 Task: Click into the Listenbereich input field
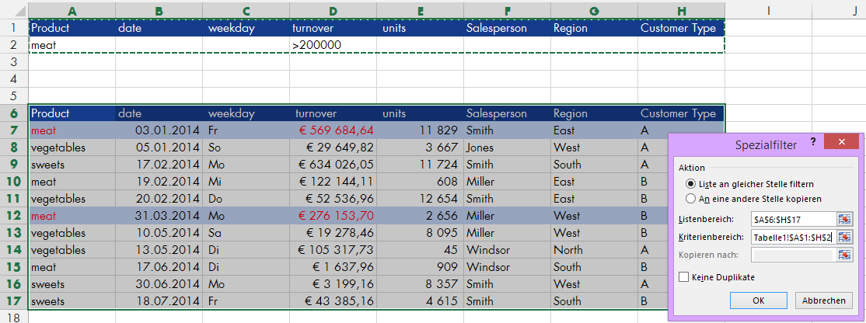(x=792, y=219)
